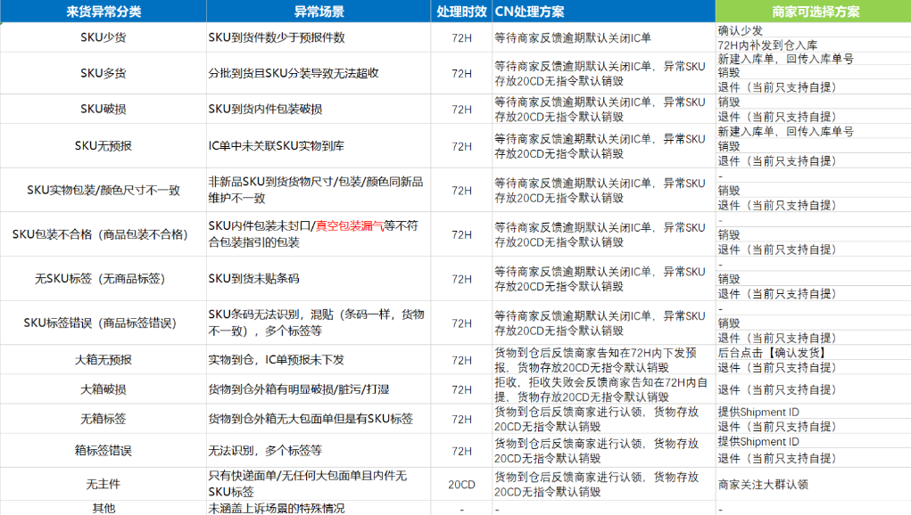Click the 20CD cell for 无主件
The image size is (911, 515).
click(x=460, y=483)
